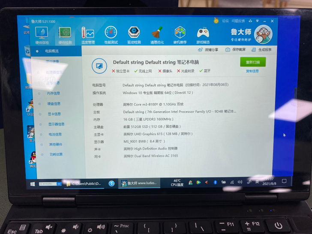Viewport: 312px width, 234px height.
Task: Click Windows 10 专业版 operating system text
Action: [158, 93]
